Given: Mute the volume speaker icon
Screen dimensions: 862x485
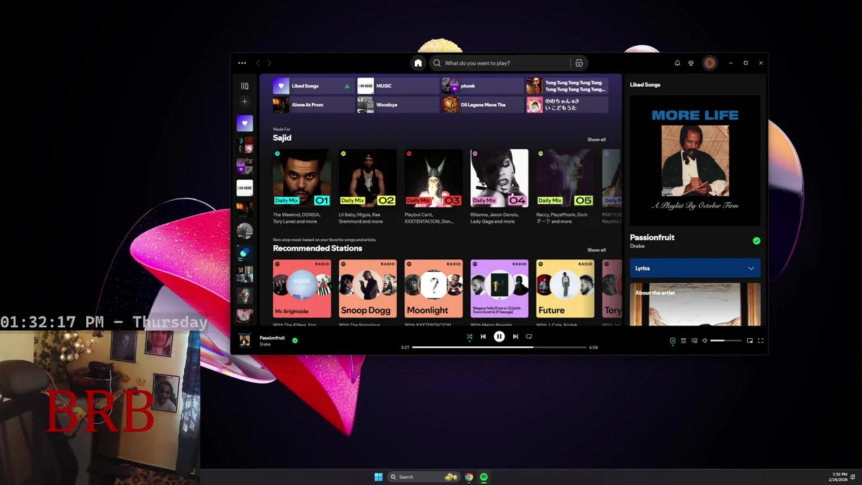Looking at the screenshot, I should (x=705, y=341).
